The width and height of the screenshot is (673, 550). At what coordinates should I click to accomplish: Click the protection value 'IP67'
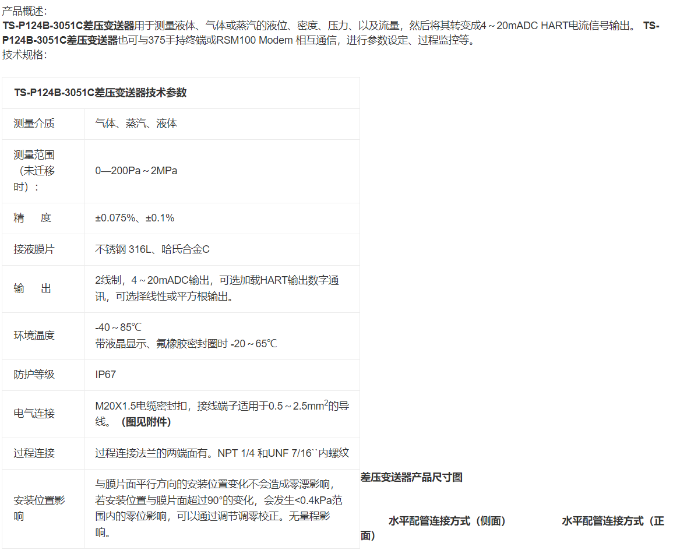105,375
